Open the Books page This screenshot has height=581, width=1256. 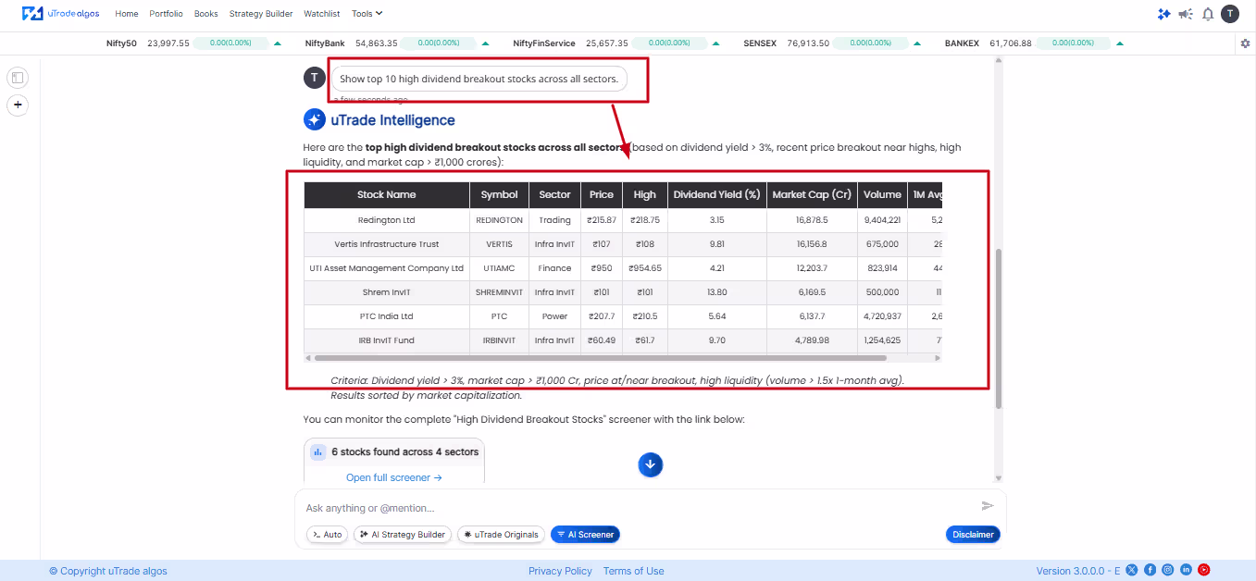[206, 14]
